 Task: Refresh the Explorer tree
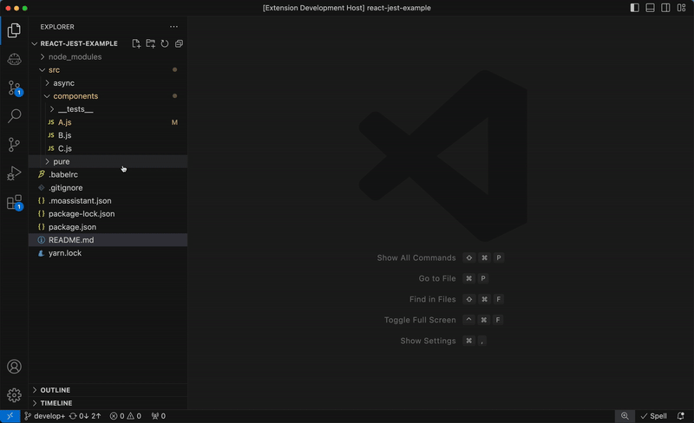(165, 43)
